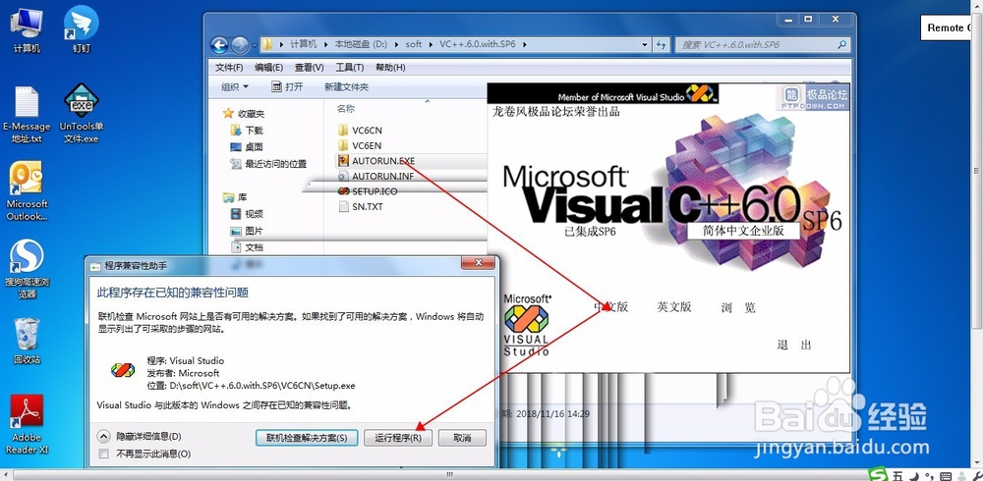This screenshot has height=481, width=983.
Task: Open the 文件(F) menu
Action: (x=229, y=67)
